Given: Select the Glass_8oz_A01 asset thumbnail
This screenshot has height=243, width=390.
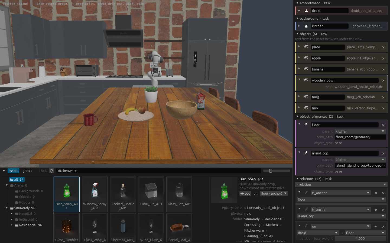Looking at the screenshot, I should (x=179, y=194).
